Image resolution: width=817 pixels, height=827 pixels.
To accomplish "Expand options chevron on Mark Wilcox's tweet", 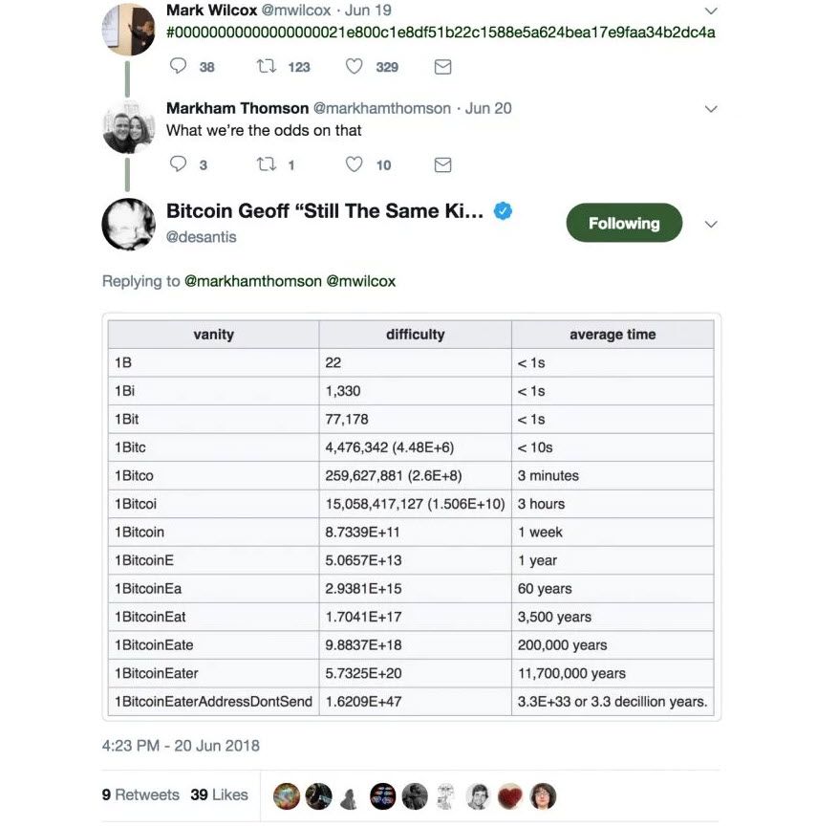I will [710, 11].
